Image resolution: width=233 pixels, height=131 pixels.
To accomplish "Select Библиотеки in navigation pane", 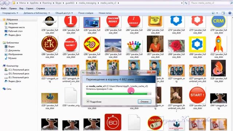I will (12, 43).
